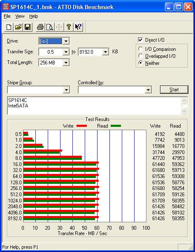Select the Overlapped I/O radio button
The width and height of the screenshot is (195, 252).
point(141,56)
